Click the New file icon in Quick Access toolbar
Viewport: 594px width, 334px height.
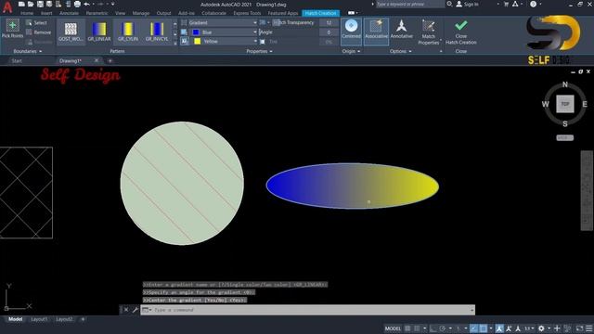click(x=21, y=4)
